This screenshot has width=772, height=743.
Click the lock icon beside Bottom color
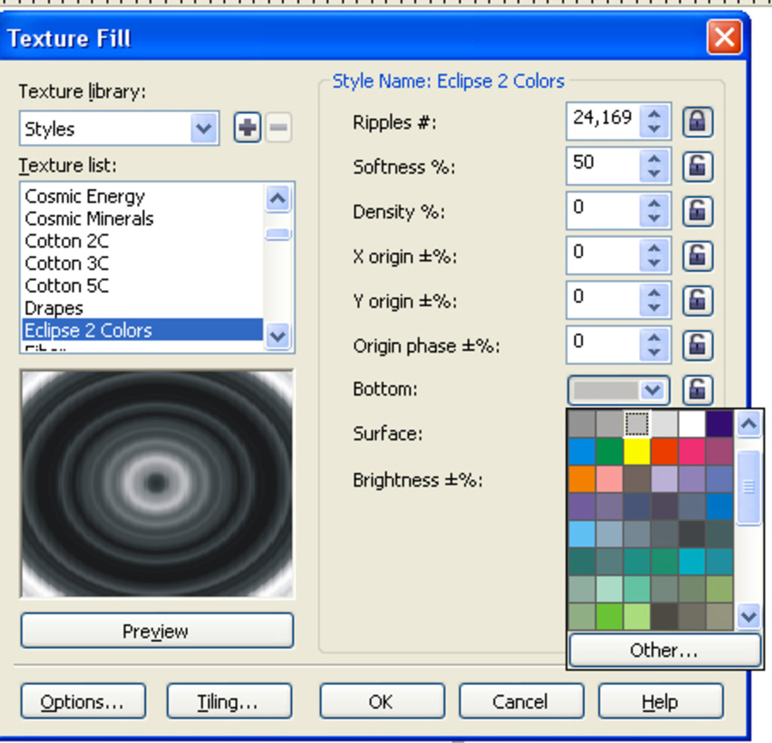pos(697,389)
